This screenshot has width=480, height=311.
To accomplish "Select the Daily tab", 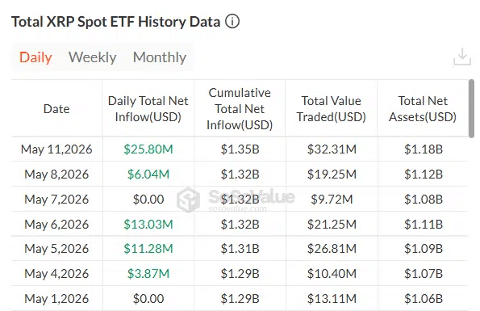I will (35, 57).
